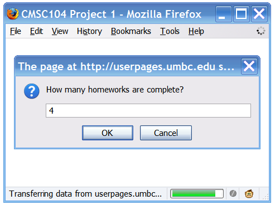Click the Cancel button
The height and width of the screenshot is (205, 275).
166,133
